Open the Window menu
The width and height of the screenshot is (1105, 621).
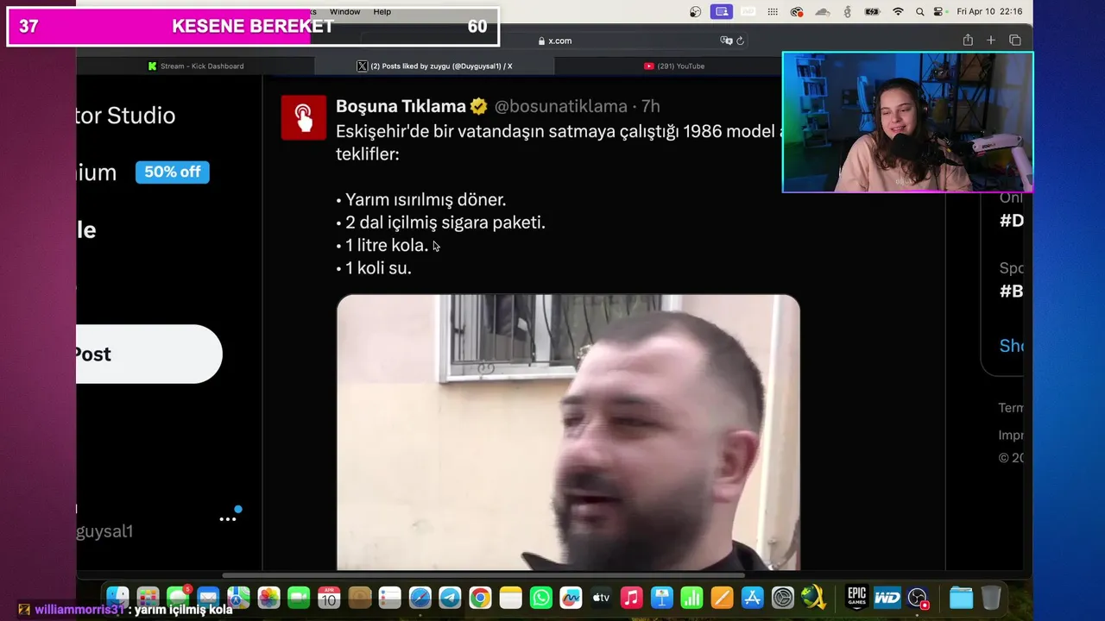pos(344,11)
